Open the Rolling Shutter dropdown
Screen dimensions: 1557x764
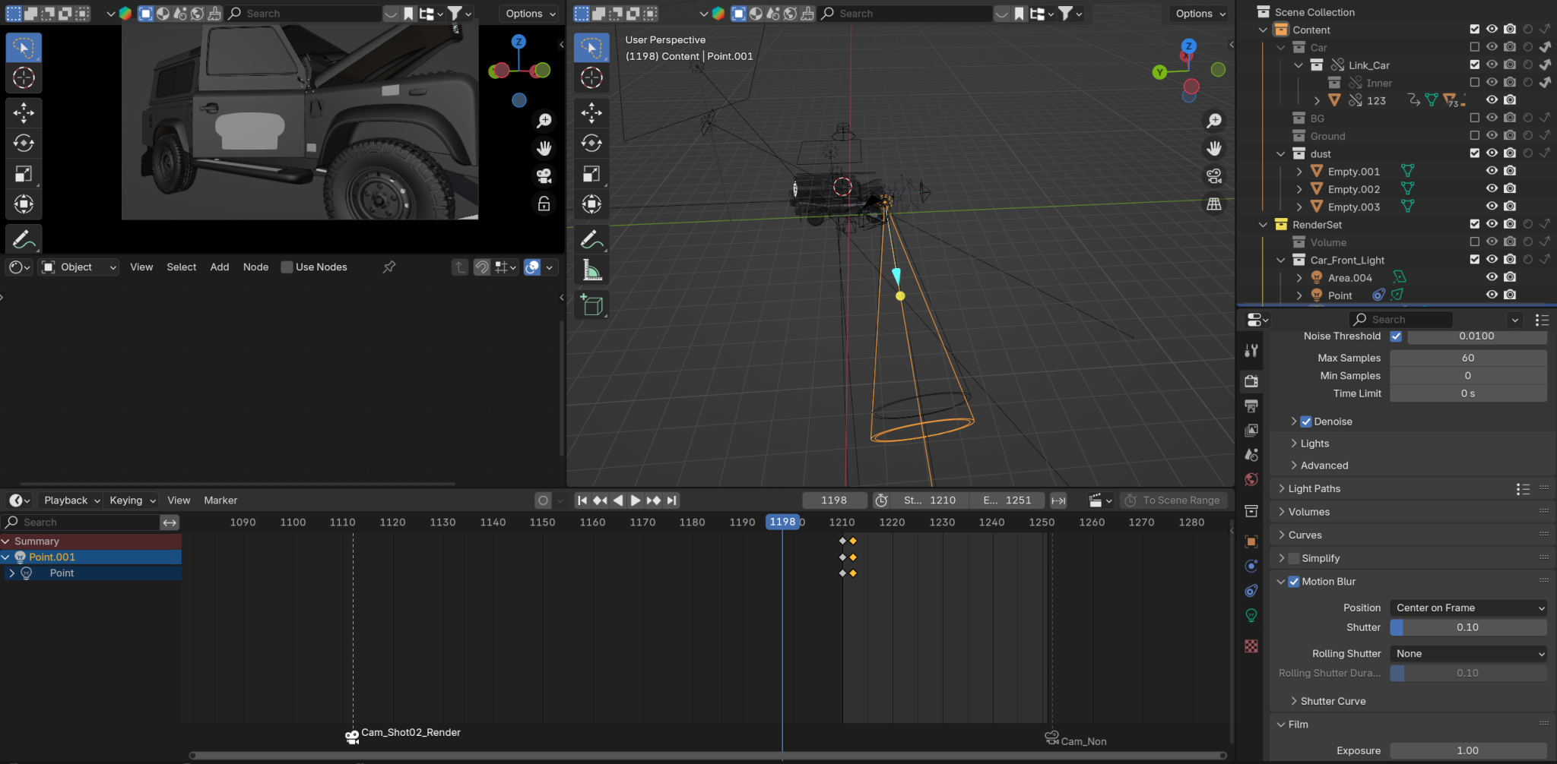tap(1468, 654)
